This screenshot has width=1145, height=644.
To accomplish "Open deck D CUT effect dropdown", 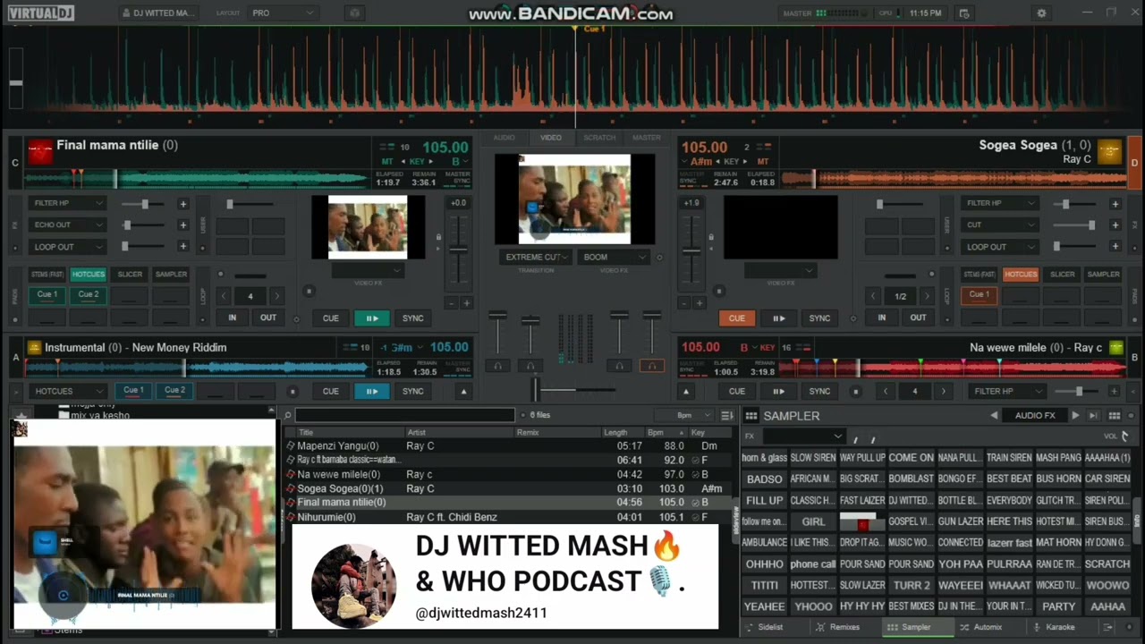I will coord(1000,225).
